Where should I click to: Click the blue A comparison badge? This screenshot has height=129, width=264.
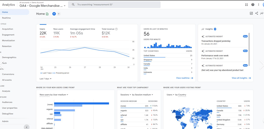pos(54,14)
